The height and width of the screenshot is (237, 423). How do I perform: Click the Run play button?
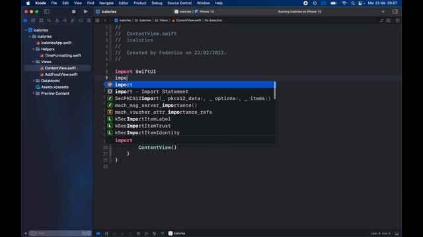pyautogui.click(x=85, y=12)
